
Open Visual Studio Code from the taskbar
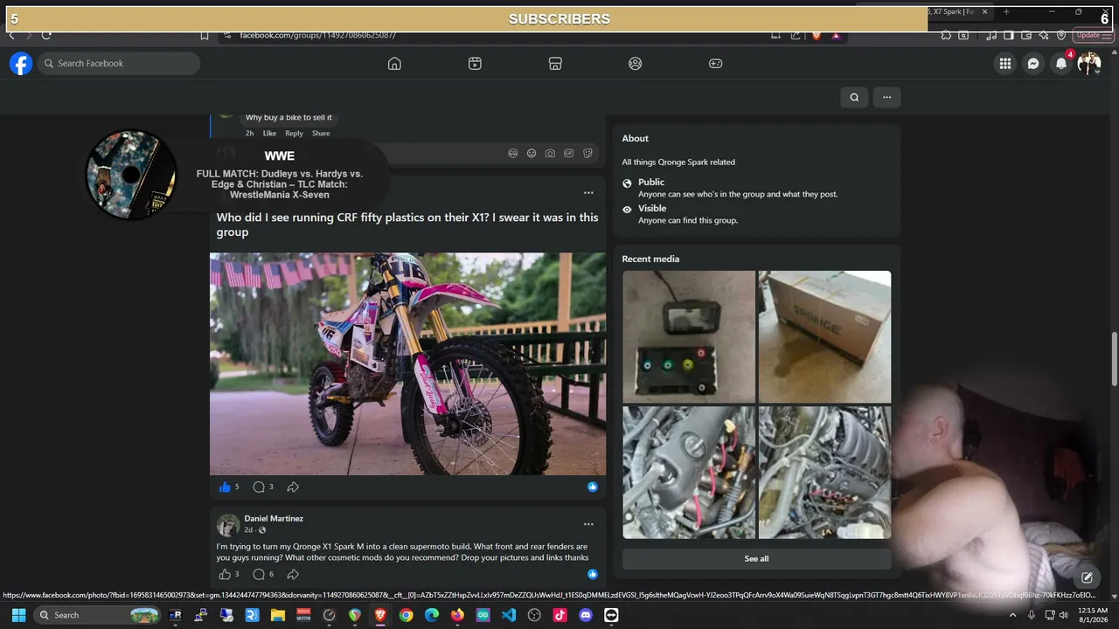click(x=509, y=615)
